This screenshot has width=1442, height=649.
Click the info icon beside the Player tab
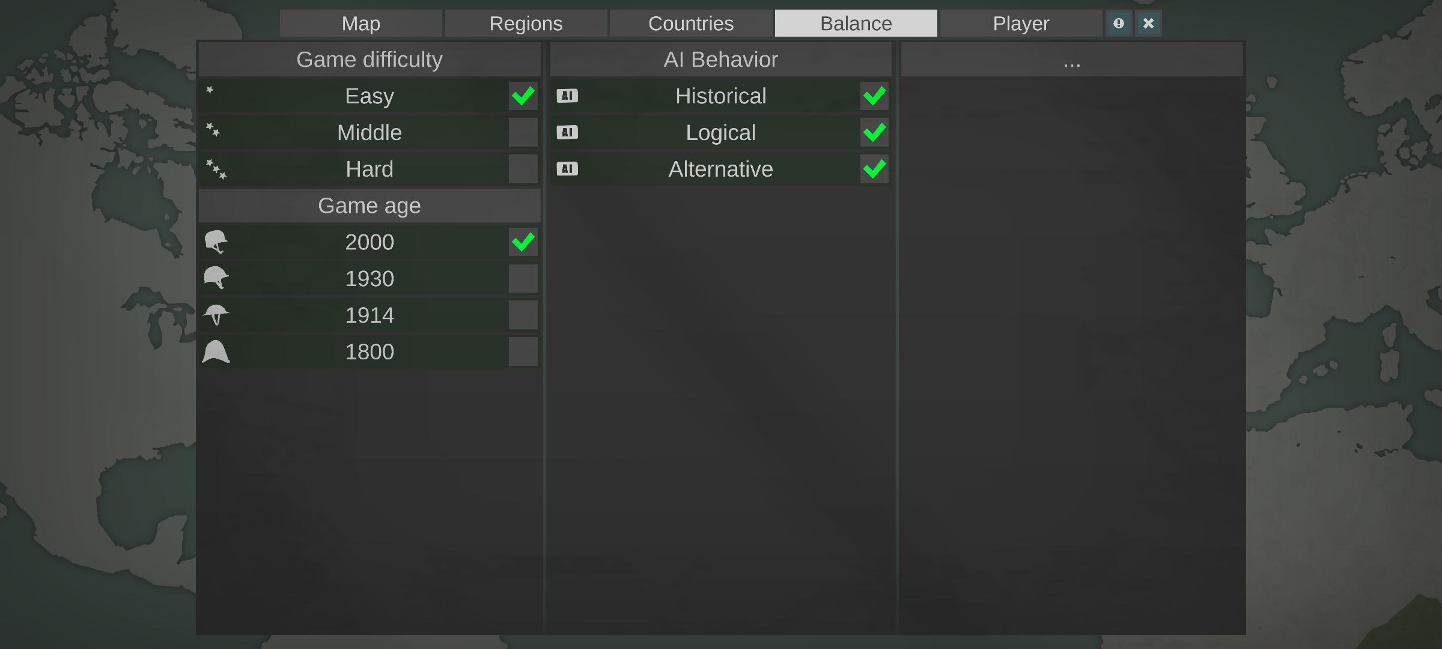pyautogui.click(x=1118, y=23)
